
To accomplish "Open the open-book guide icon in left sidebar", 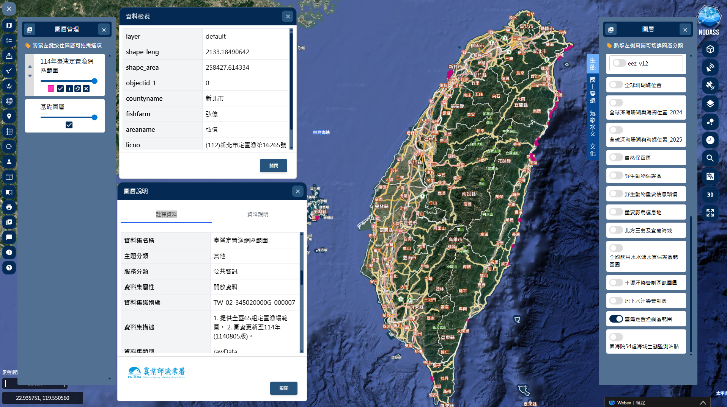I will point(9,192).
